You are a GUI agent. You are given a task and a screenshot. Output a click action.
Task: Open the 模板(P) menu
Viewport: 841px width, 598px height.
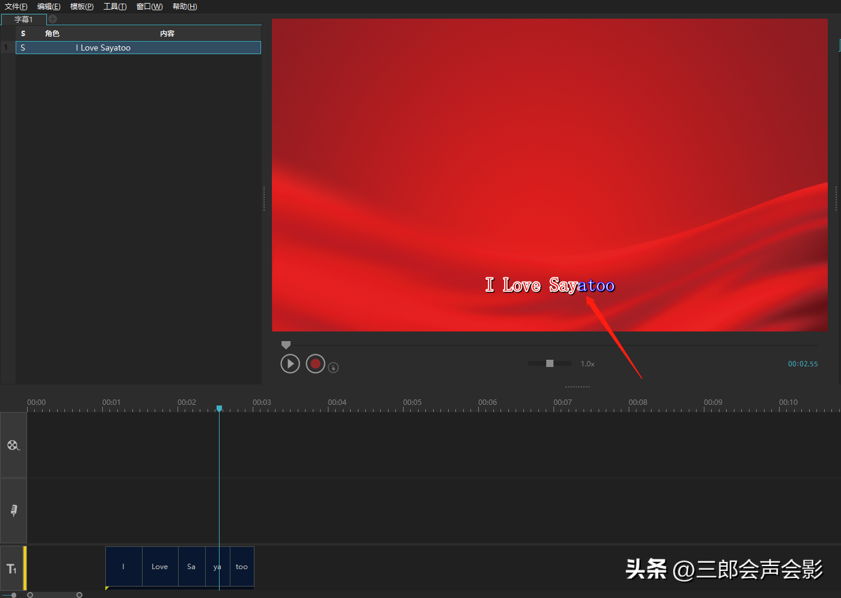pyautogui.click(x=82, y=7)
